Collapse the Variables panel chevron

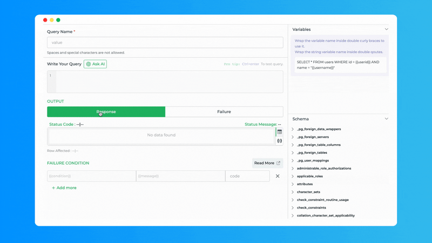(x=386, y=29)
